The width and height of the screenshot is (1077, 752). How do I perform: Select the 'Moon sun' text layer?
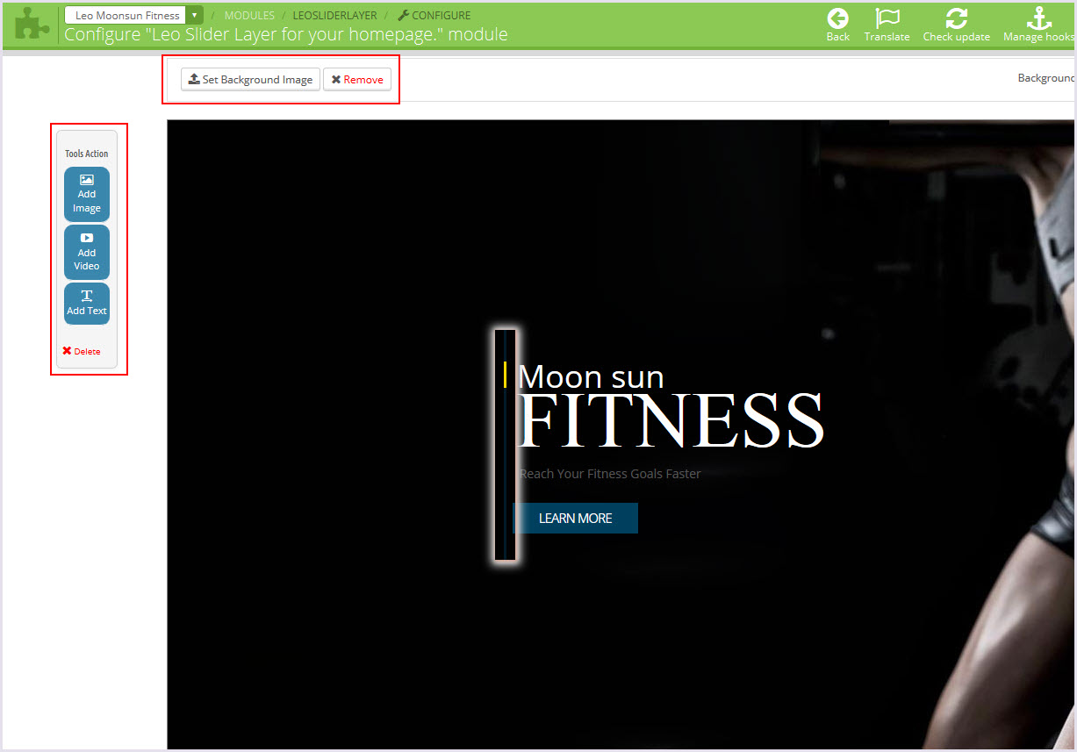click(x=591, y=376)
